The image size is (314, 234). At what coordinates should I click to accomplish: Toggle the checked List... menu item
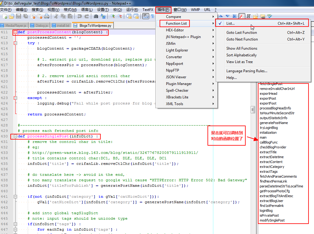[x=230, y=23]
